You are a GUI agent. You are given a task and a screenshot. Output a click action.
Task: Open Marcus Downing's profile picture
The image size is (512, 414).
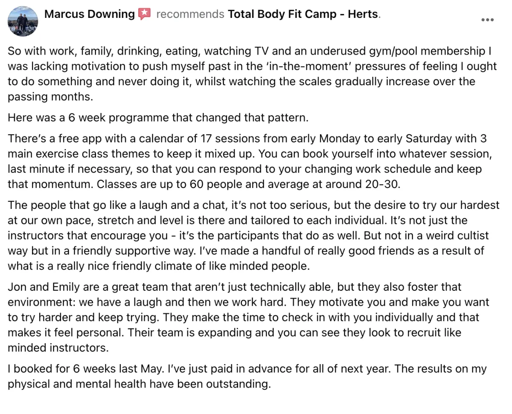coord(23,21)
